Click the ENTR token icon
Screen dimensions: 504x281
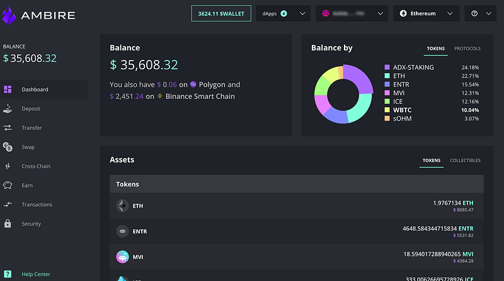click(x=122, y=231)
